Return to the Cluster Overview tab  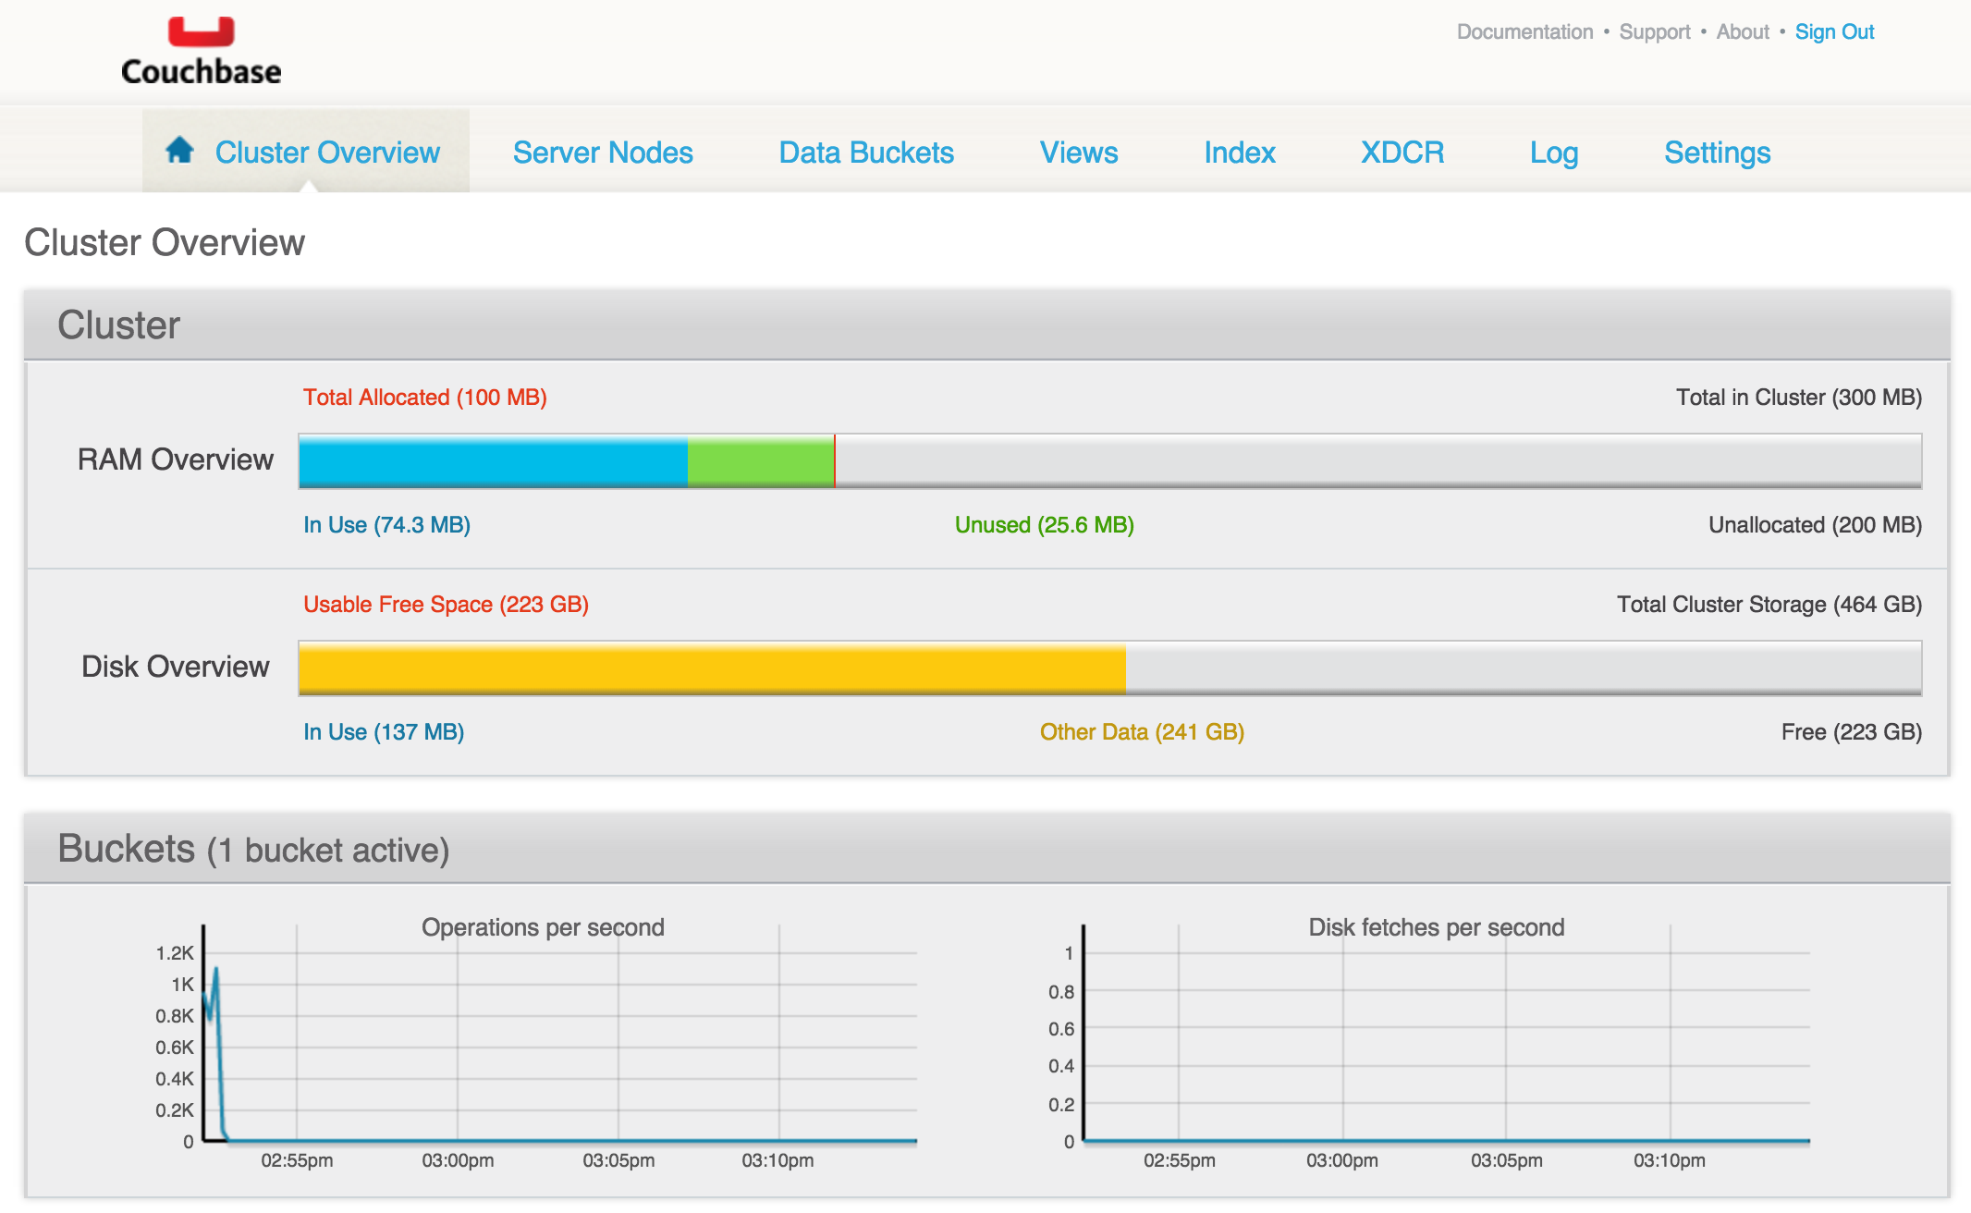coord(327,152)
